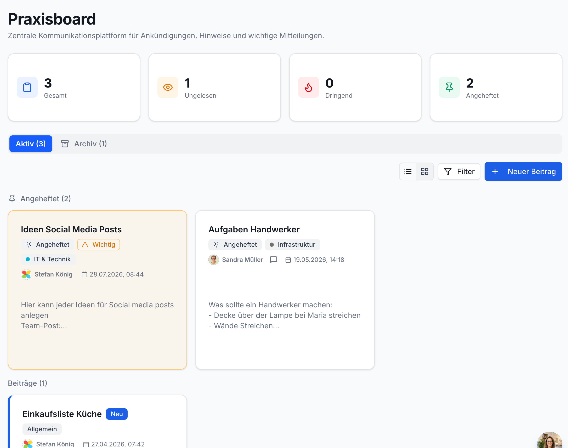Click the Allgemein category tag

click(x=42, y=429)
